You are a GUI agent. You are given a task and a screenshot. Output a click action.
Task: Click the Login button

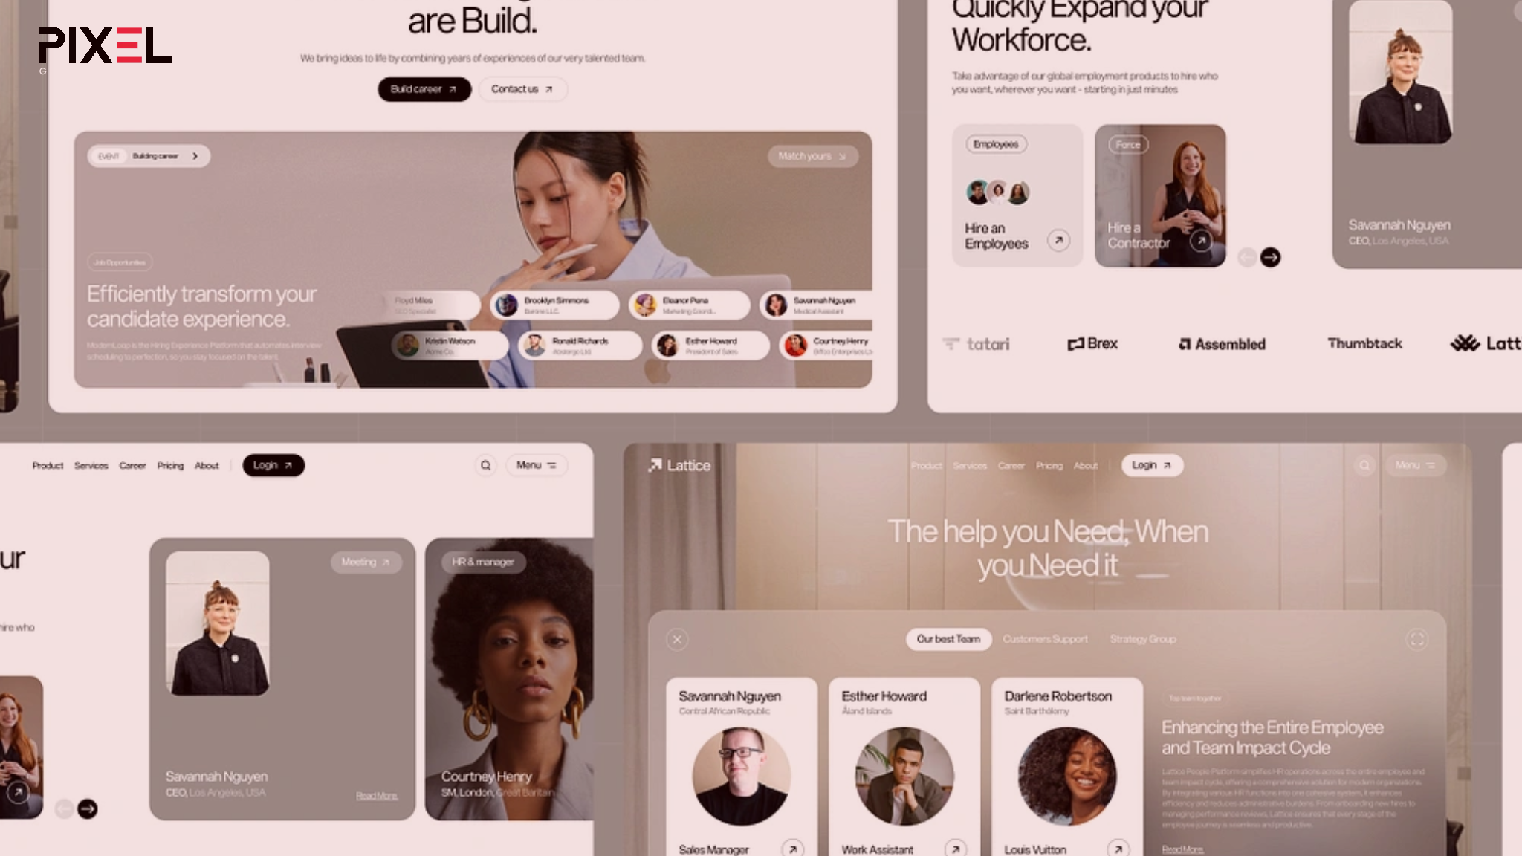[272, 465]
